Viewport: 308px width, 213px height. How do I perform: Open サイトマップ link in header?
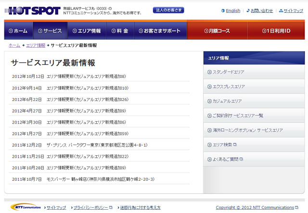(x=294, y=11)
